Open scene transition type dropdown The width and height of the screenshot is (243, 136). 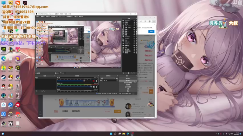(x=108, y=78)
